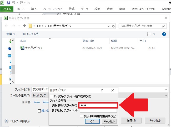
Task: Click the forward arrow in save dialog
Action: tap(13, 26)
